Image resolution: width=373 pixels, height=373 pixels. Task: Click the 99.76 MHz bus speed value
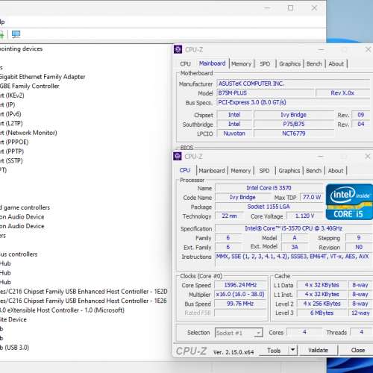point(240,304)
